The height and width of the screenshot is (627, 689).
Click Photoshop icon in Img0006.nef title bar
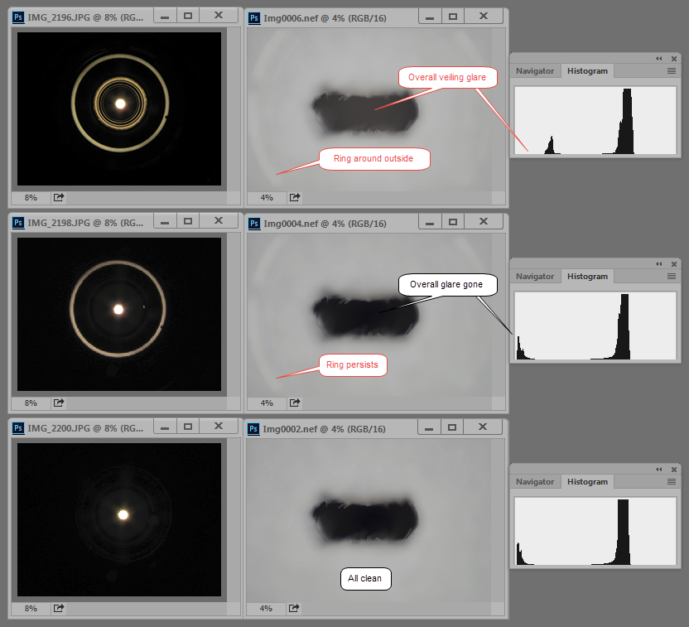coord(254,18)
